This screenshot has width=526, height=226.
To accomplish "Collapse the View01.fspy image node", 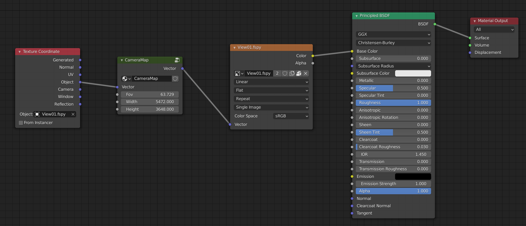I will pyautogui.click(x=235, y=47).
